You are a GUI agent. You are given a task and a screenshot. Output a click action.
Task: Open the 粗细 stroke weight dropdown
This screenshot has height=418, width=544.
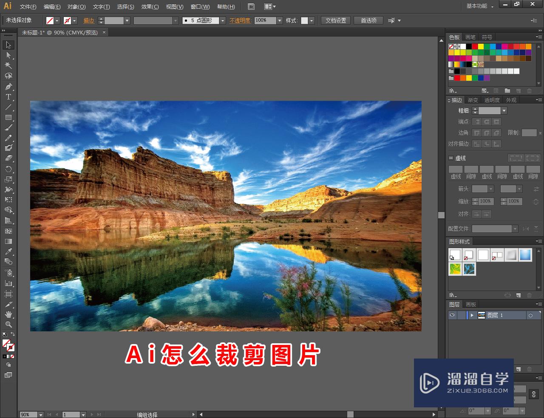point(504,110)
